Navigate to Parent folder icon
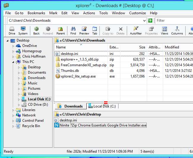 pyautogui.click(x=61, y=31)
